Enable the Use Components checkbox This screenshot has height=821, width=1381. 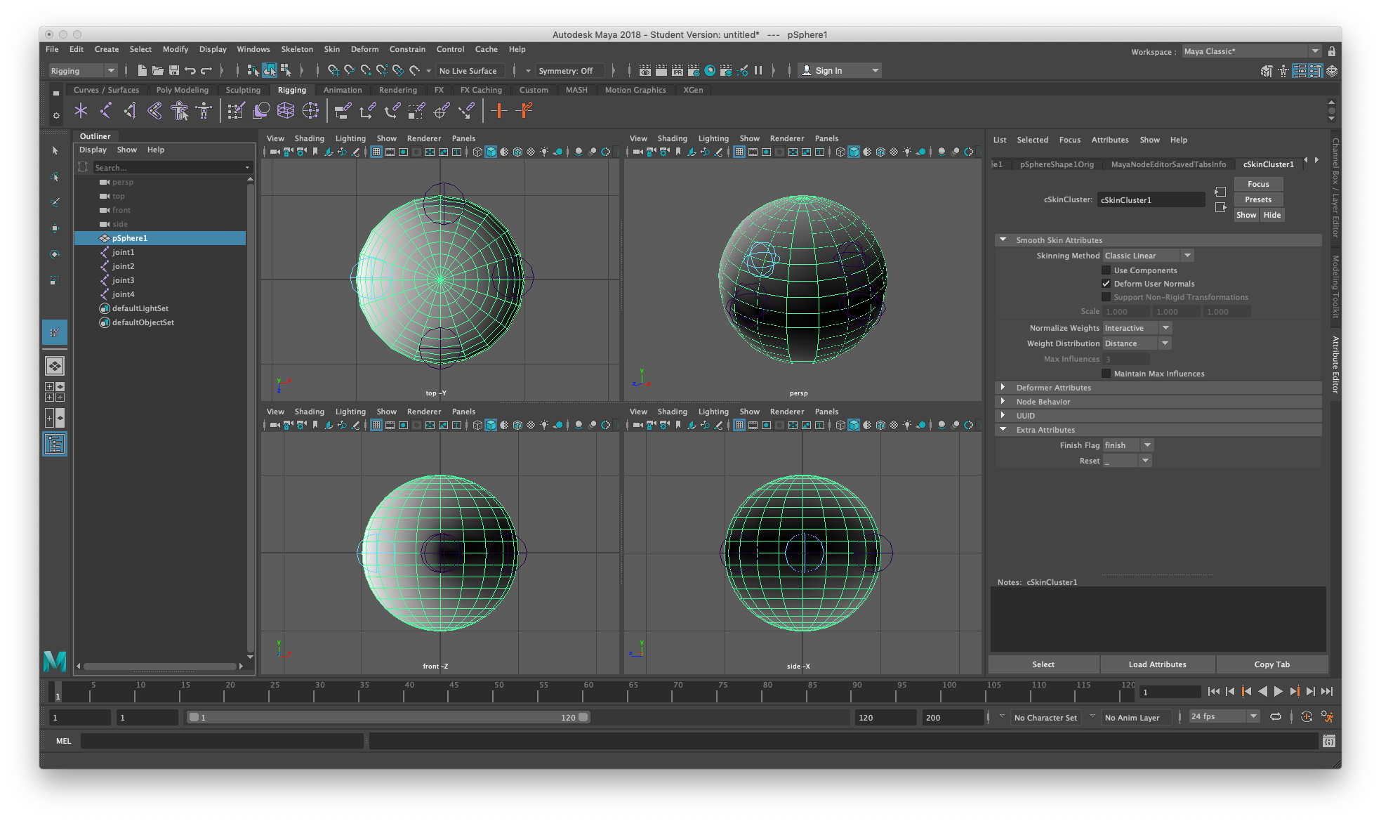point(1106,270)
